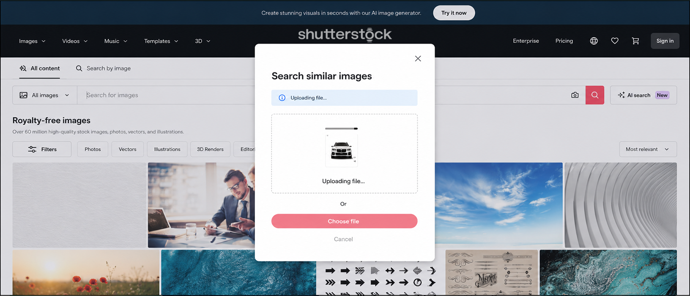The width and height of the screenshot is (690, 296).
Task: Open favorites heart icon
Action: click(x=615, y=41)
